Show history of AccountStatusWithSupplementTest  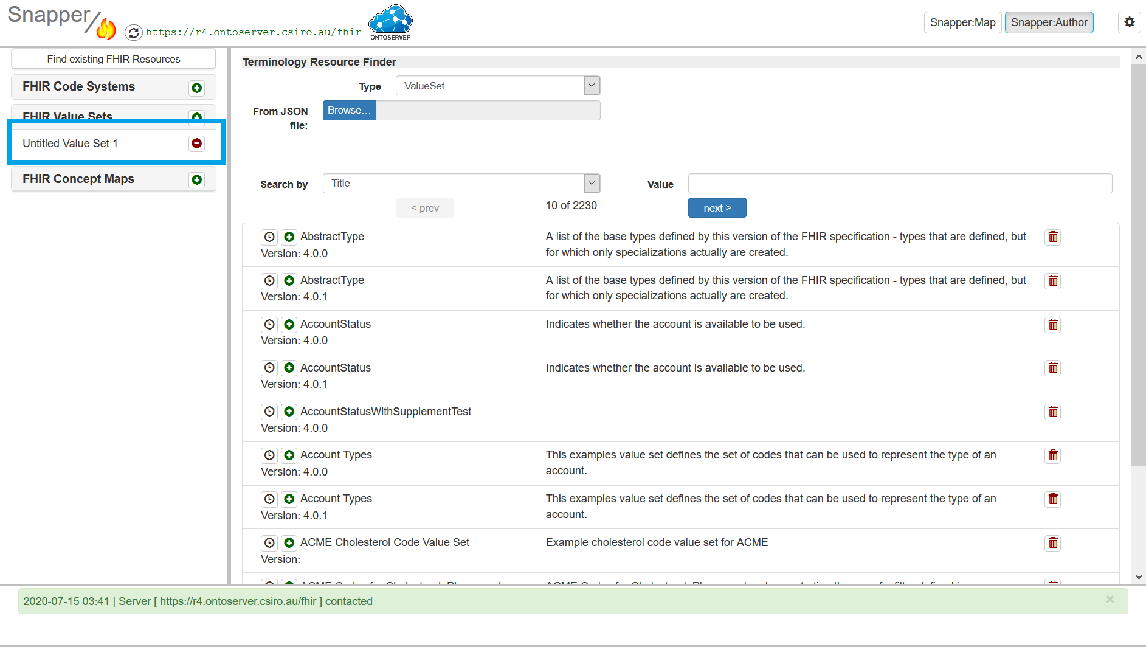(x=269, y=412)
